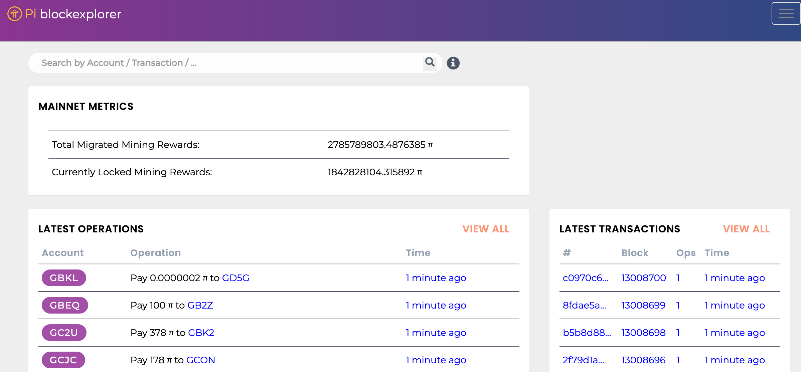The width and height of the screenshot is (801, 372).
Task: Open the GBEQ account badge
Action: pos(65,305)
